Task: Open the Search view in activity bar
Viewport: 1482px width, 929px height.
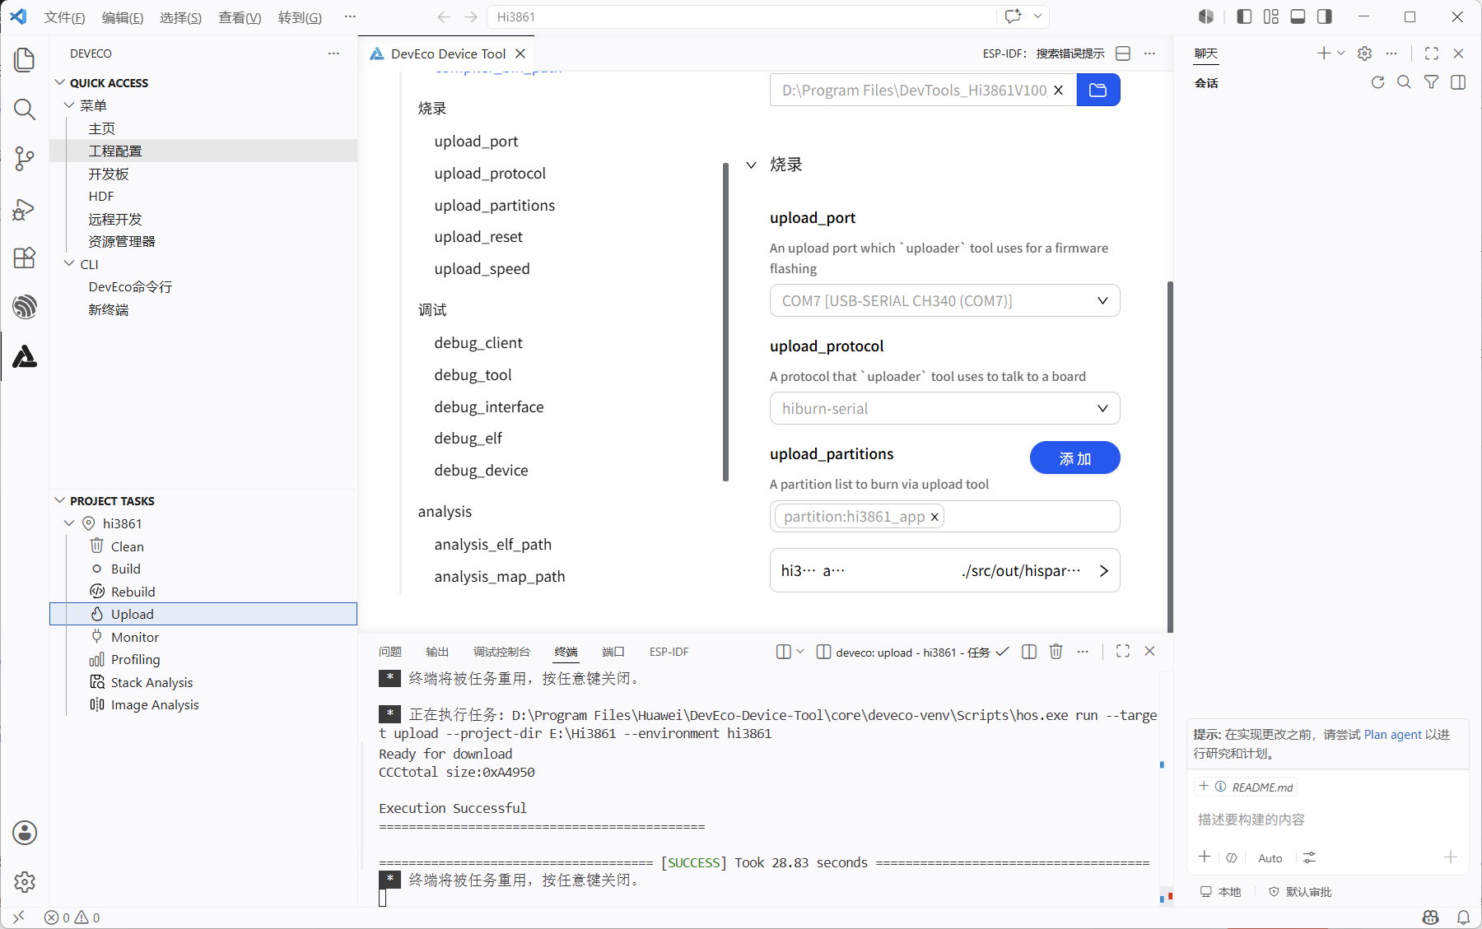Action: point(25,109)
